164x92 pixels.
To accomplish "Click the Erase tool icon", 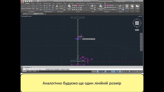I will 53,5.
